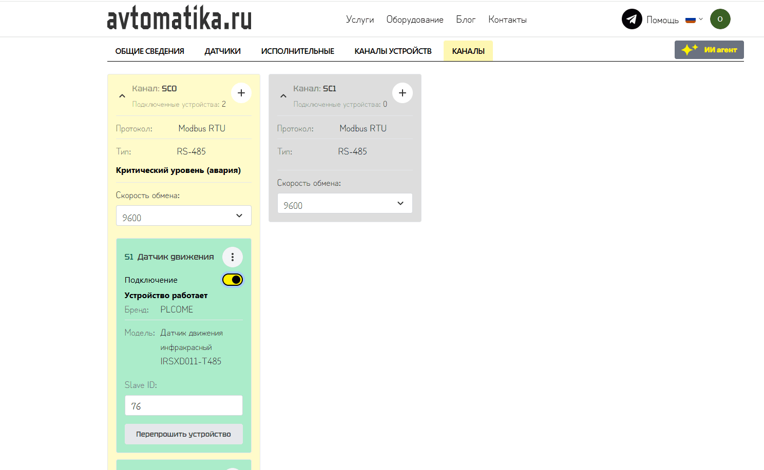
Task: Click 'Подключенные устройства: 0' text
Action: (340, 104)
